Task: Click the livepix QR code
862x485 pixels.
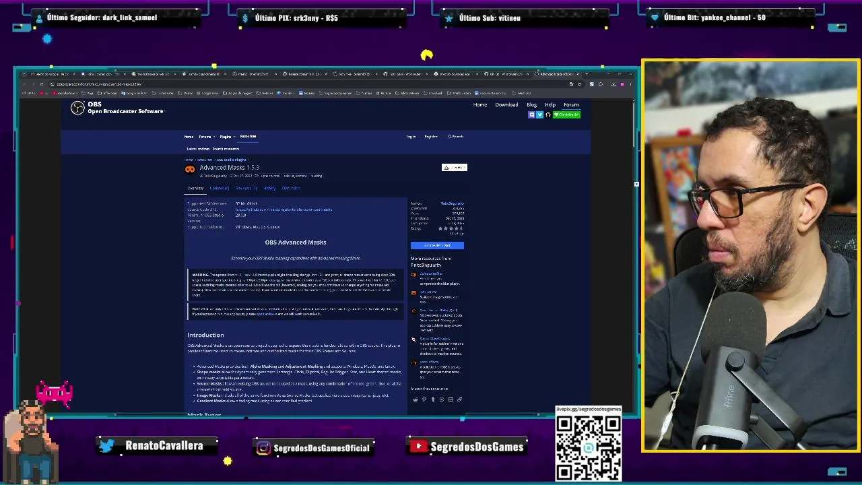Action: tap(588, 447)
